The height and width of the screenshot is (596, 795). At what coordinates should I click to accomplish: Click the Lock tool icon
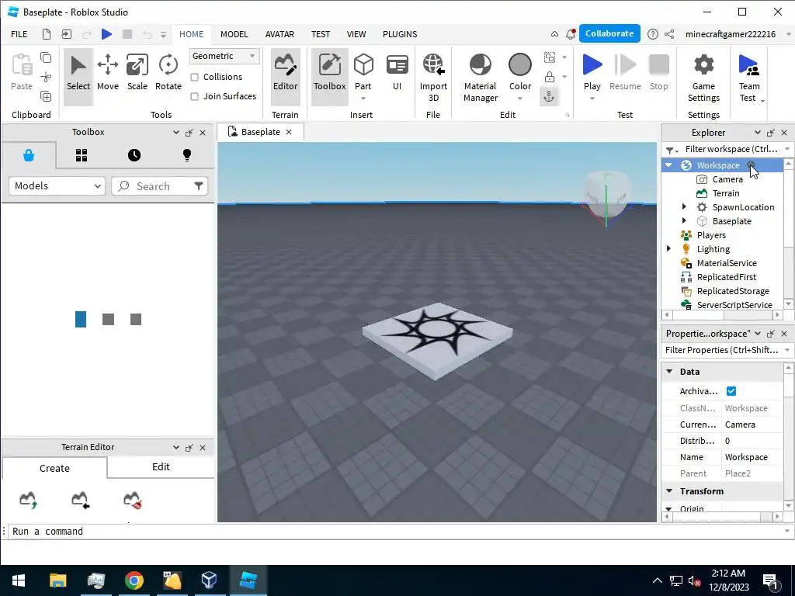point(549,77)
